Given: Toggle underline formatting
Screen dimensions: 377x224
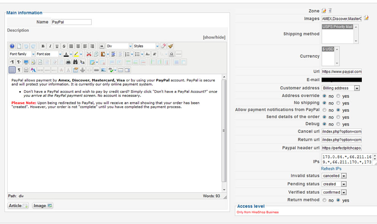Looking at the screenshot, I should pos(57,46).
